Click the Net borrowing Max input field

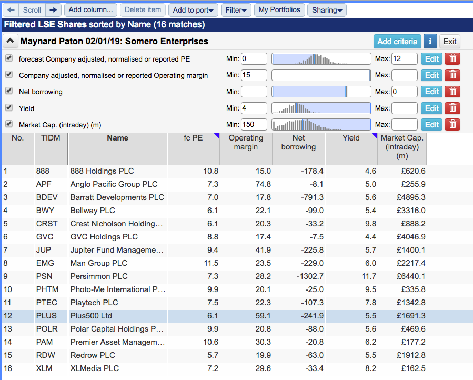pos(405,92)
